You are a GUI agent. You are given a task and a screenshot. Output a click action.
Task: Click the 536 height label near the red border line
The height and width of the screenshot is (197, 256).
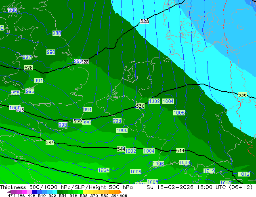click(242, 94)
